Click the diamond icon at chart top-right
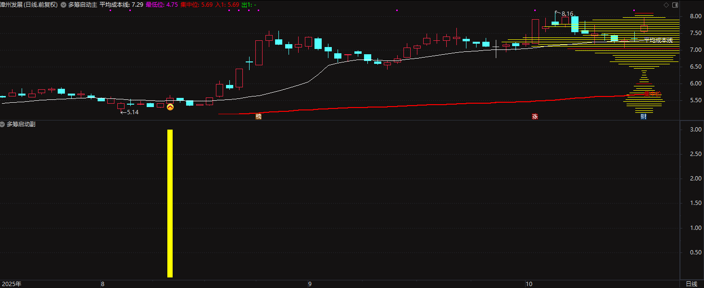Image resolution: width=704 pixels, height=288 pixels. (666, 5)
